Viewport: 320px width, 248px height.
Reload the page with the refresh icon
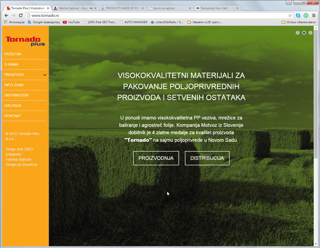[x=20, y=15]
